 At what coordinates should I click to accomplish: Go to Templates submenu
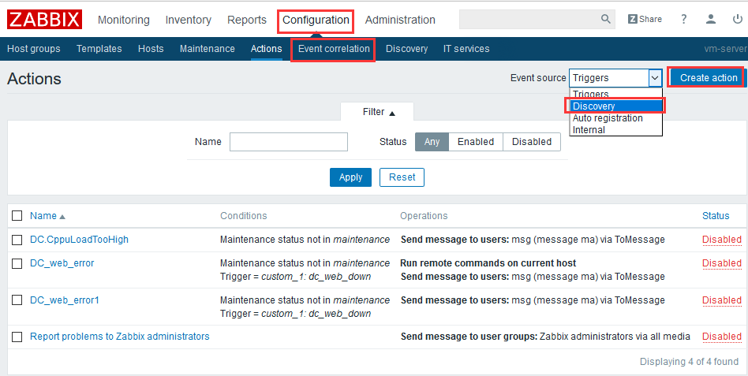click(x=99, y=49)
